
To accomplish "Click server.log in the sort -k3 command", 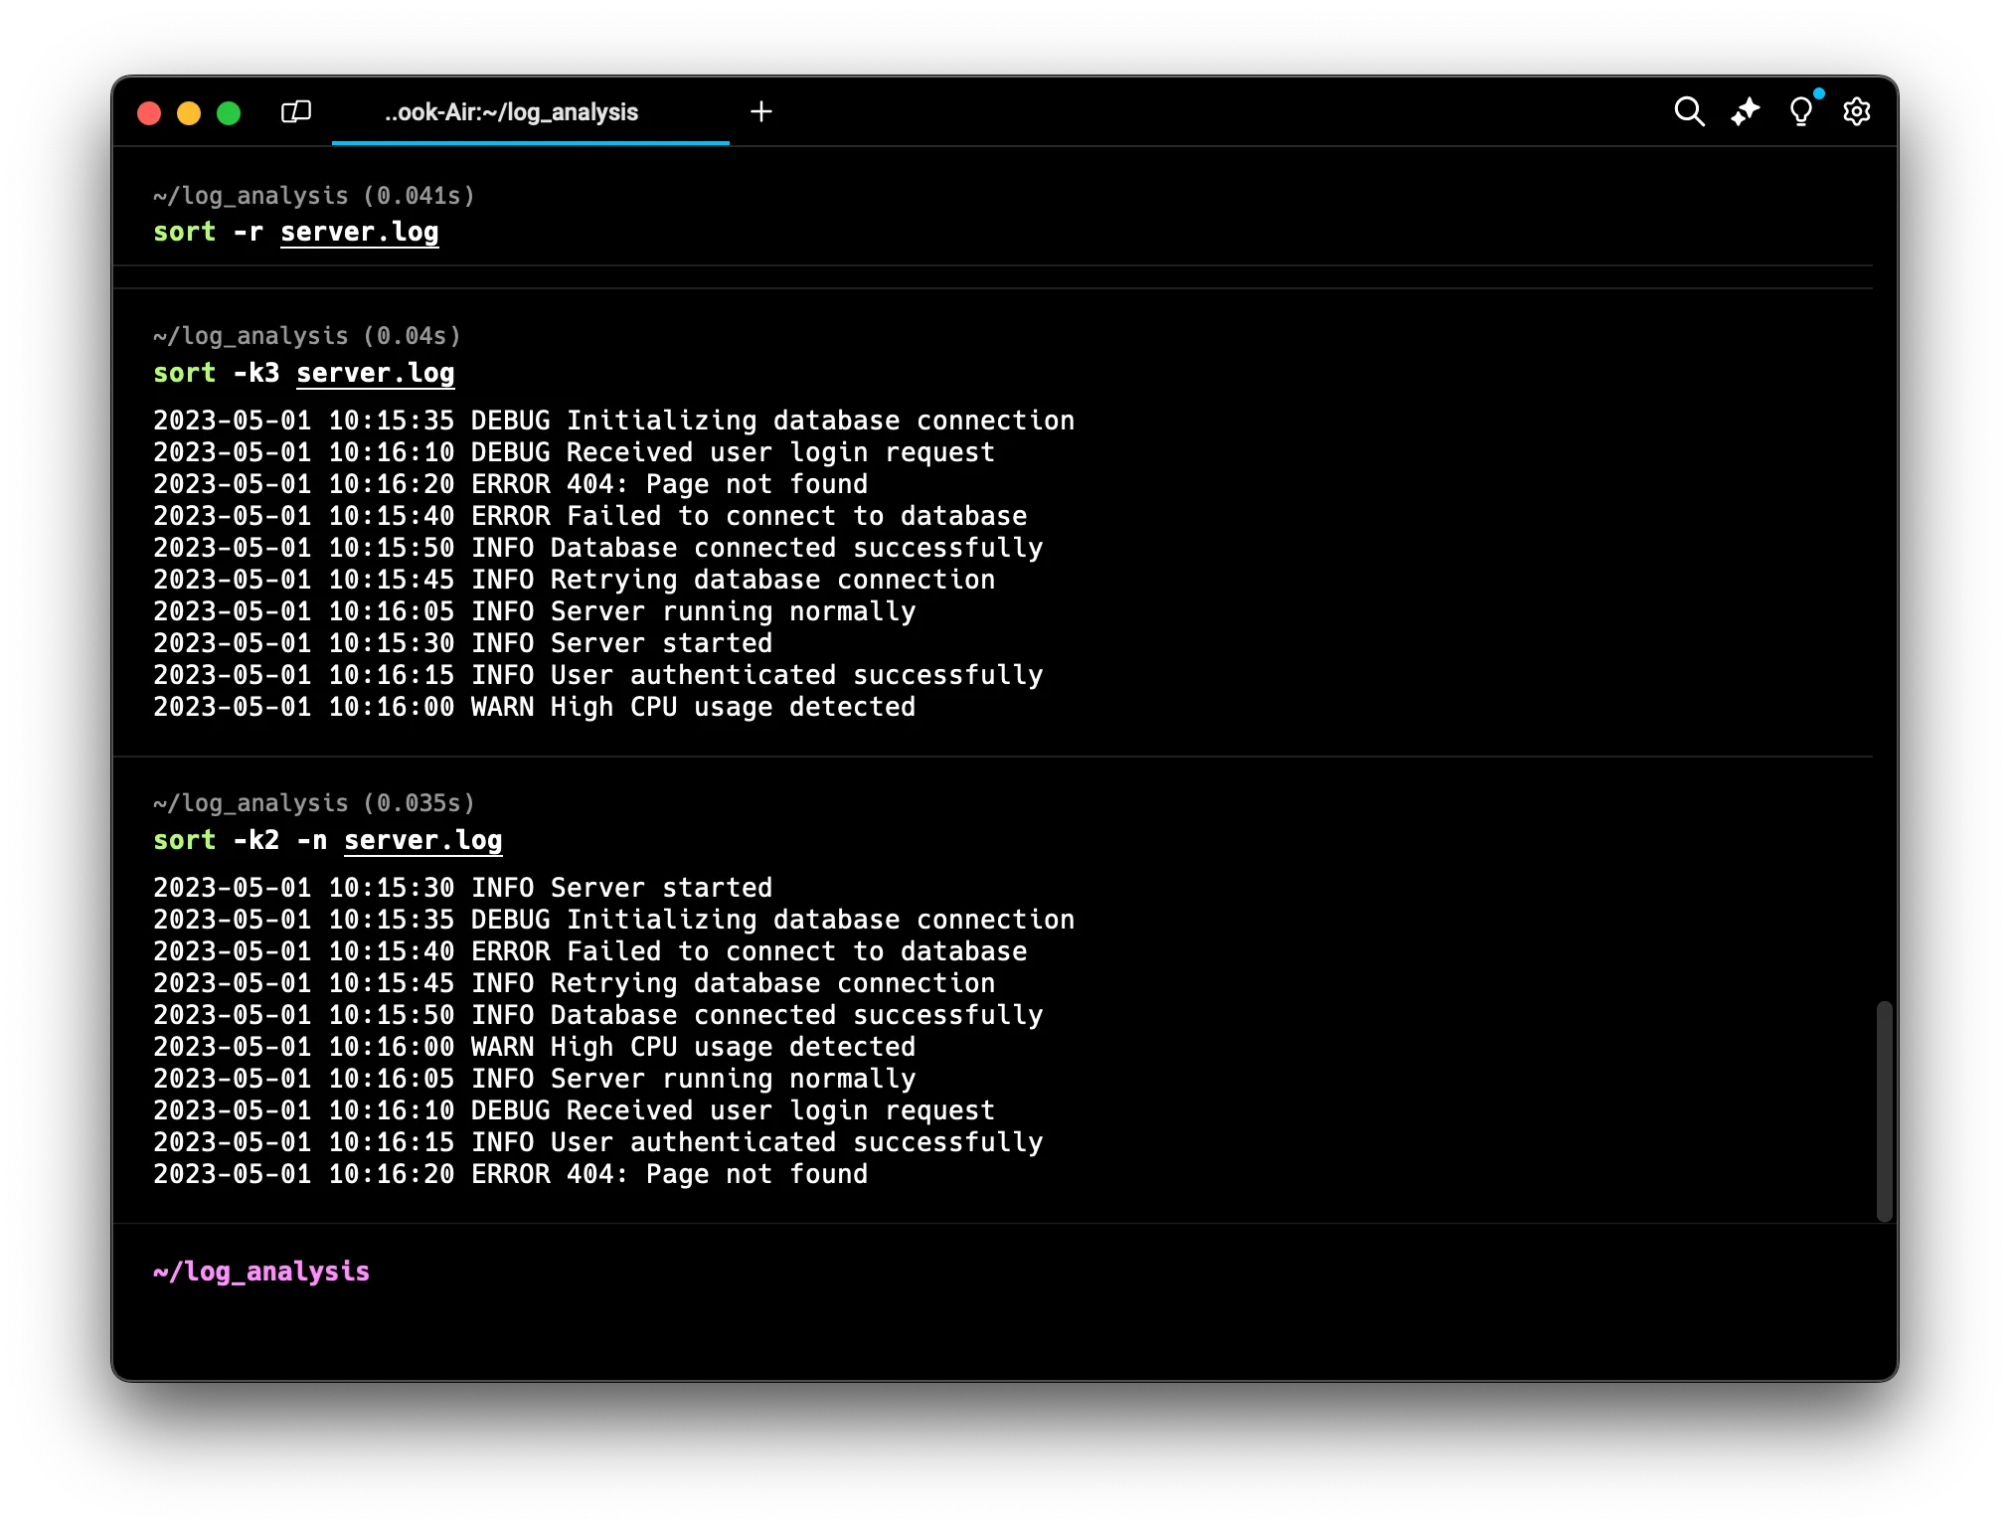I will (x=375, y=373).
